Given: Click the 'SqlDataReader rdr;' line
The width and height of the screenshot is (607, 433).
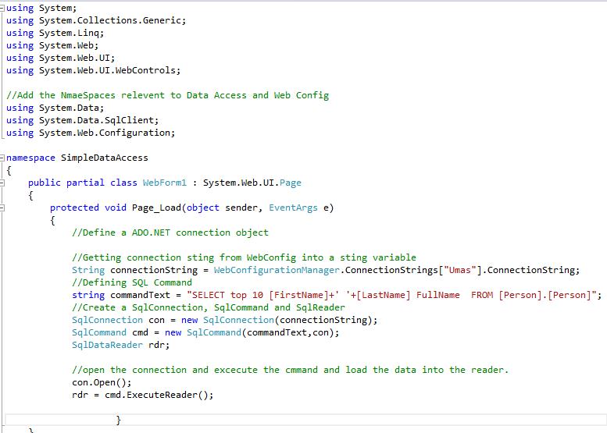Looking at the screenshot, I should coord(121,346).
